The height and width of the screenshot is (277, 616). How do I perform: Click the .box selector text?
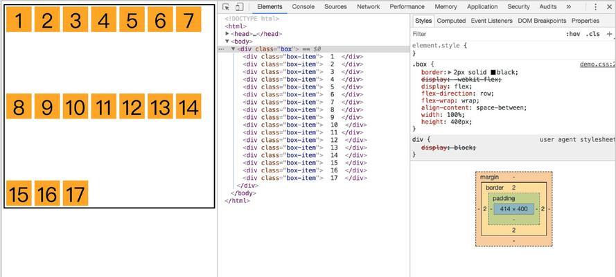[x=419, y=64]
